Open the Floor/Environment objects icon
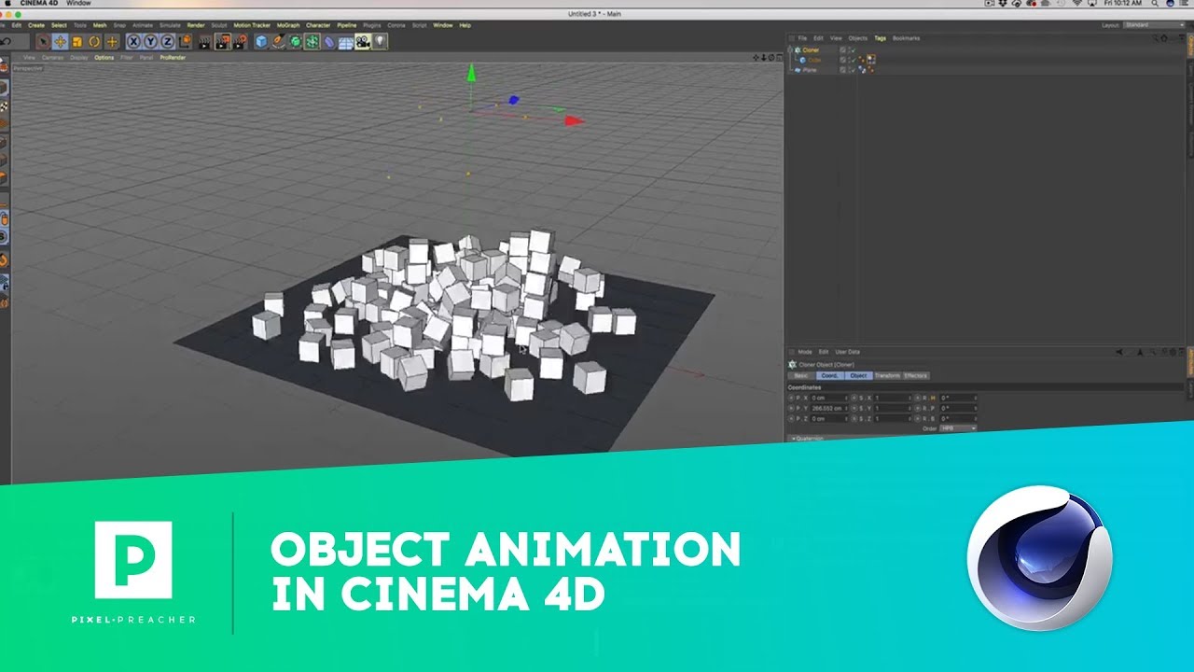The width and height of the screenshot is (1194, 672). 346,41
